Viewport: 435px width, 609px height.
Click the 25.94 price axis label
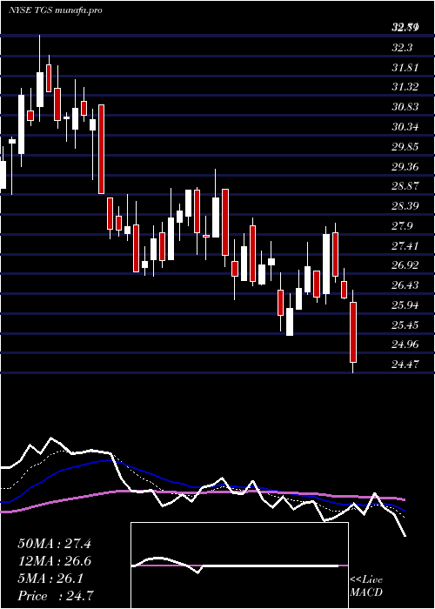coord(405,305)
